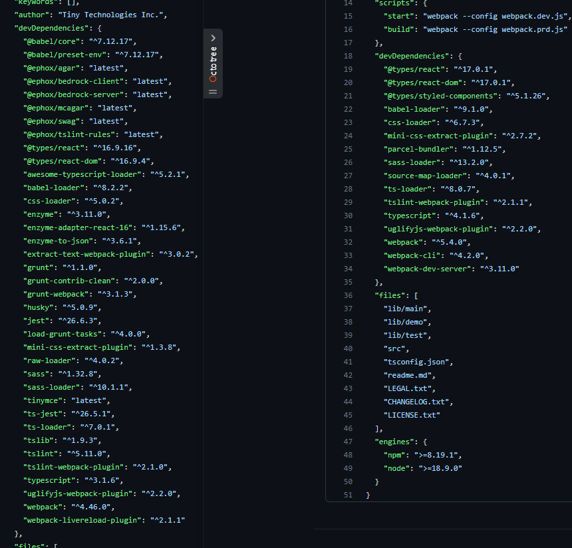Click the "extract-text-webpack-plugin" key
572x548 pixels.
point(86,254)
